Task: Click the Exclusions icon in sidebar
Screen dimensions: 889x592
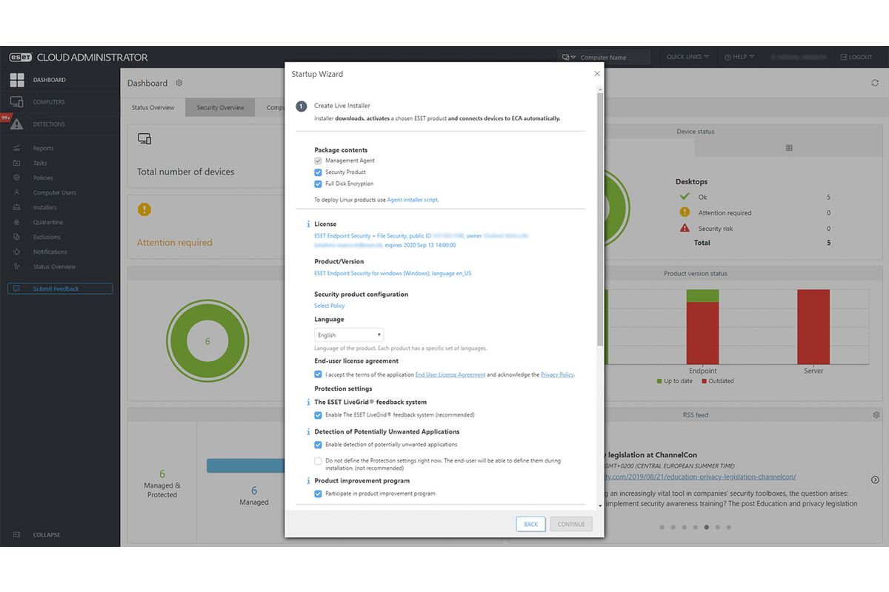Action: point(16,237)
